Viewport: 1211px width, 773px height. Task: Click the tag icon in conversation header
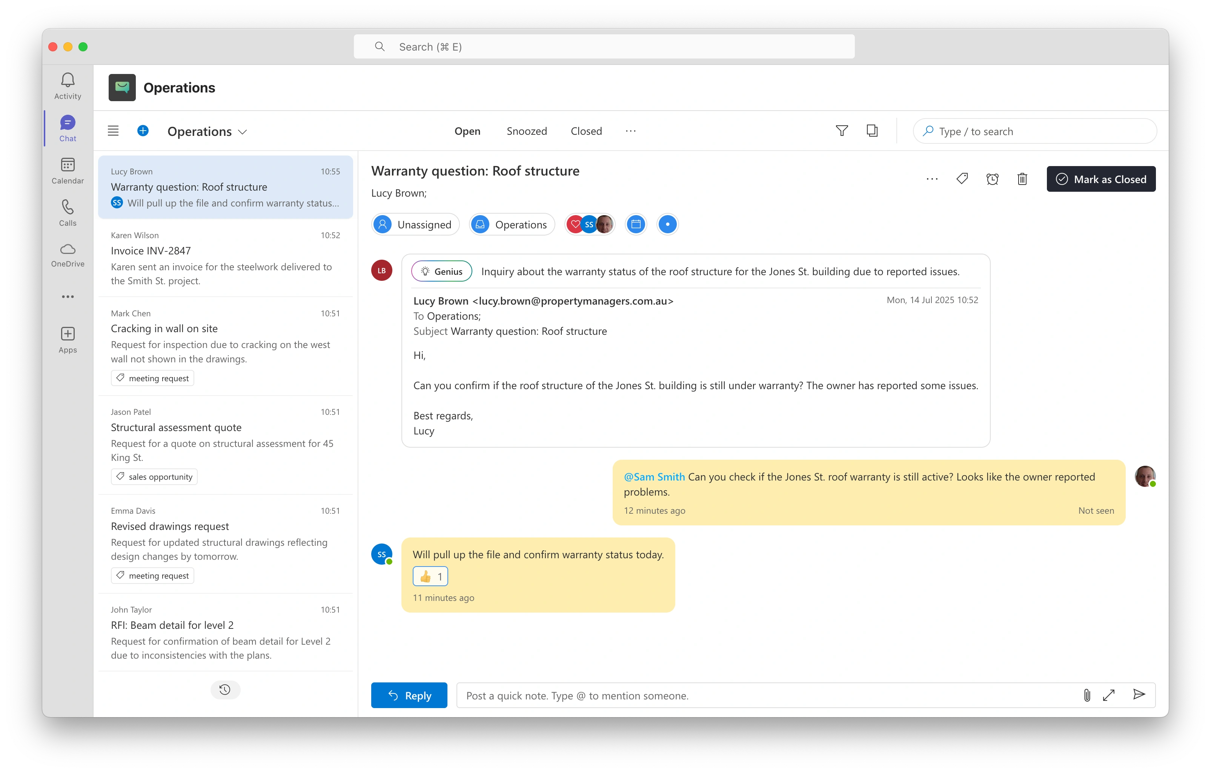tap(962, 179)
